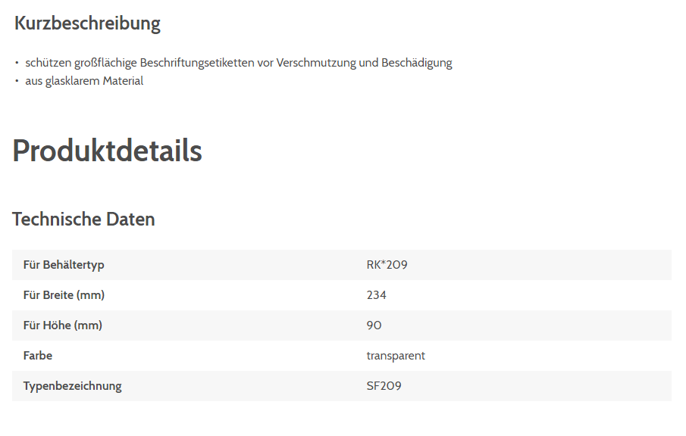Click the Technische Daten heading

(83, 220)
